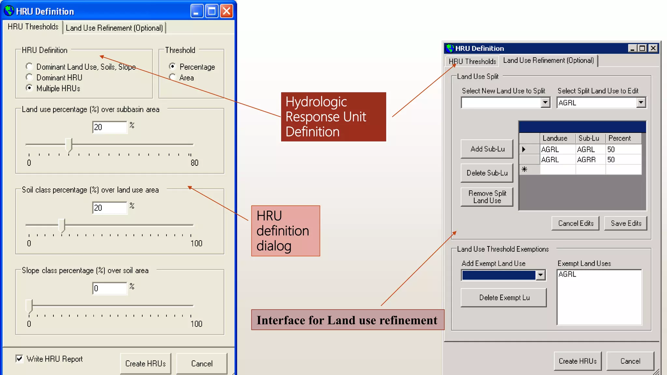Click globe icon in right HRU Definition title bar
The height and width of the screenshot is (375, 667).
pyautogui.click(x=450, y=48)
